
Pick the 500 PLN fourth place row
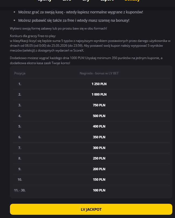(91, 116)
